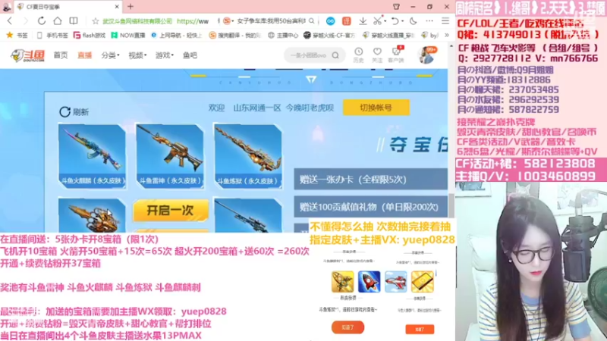Viewport: 607px width, 341px height.
Task: Click the Douyu site search field
Action: pos(309,55)
